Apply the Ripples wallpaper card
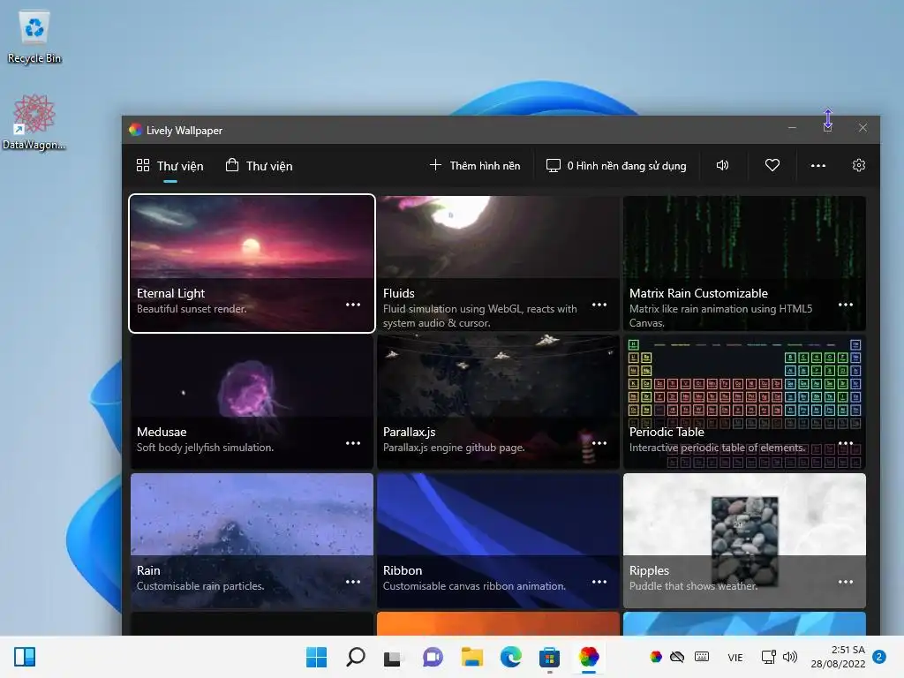 tap(744, 541)
